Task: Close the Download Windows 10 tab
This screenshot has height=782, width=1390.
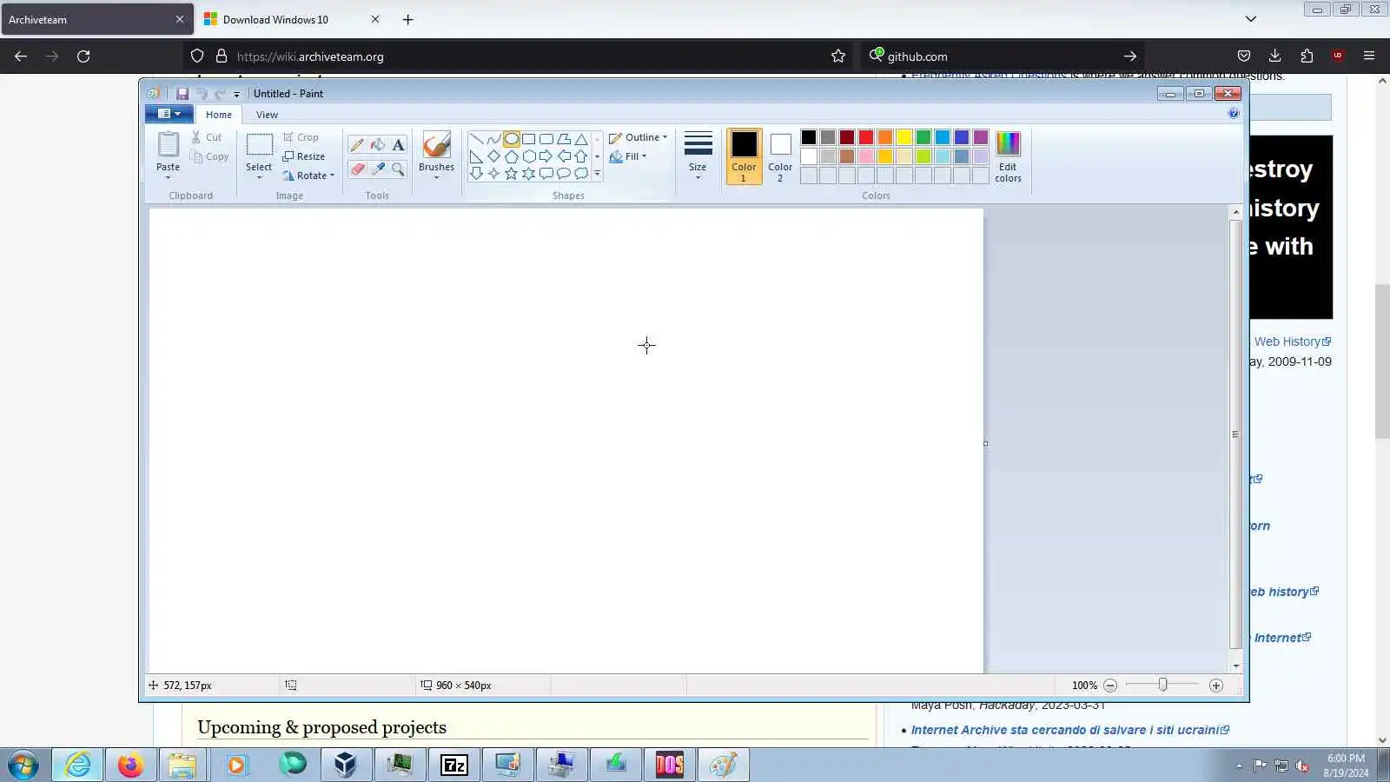Action: click(x=375, y=19)
